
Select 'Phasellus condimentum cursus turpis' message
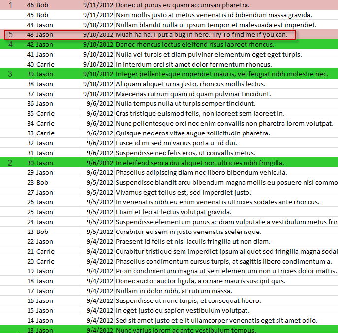tap(223, 262)
